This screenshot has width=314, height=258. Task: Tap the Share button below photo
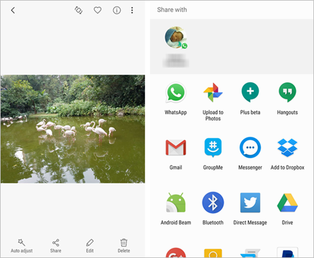(x=56, y=246)
